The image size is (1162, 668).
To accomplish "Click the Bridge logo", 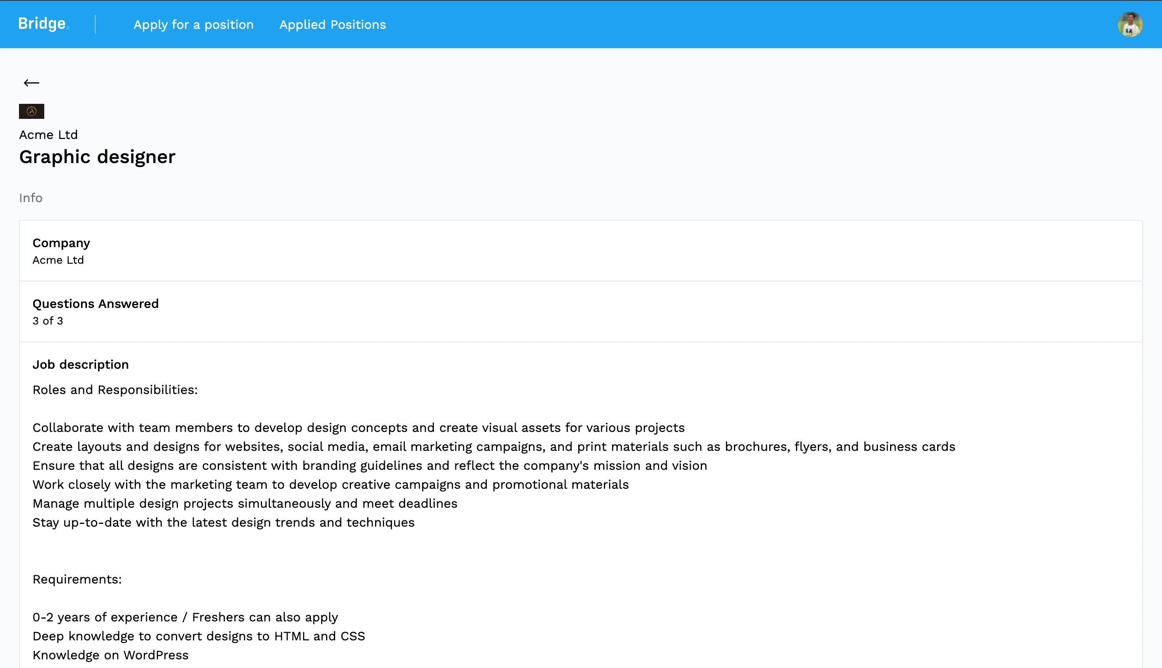I will pos(43,24).
